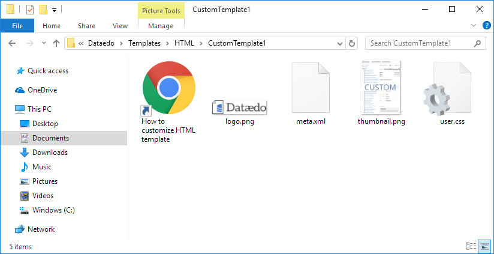The width and height of the screenshot is (494, 254).
Task: Refresh the current folder view
Action: tap(352, 43)
